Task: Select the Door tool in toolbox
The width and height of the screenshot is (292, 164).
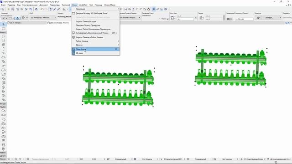Action: point(3,41)
